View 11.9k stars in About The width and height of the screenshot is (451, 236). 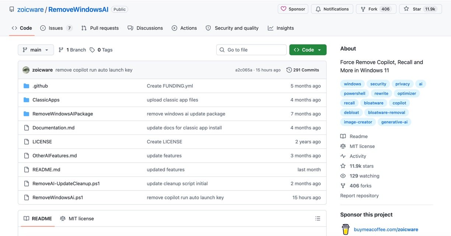pos(357,166)
